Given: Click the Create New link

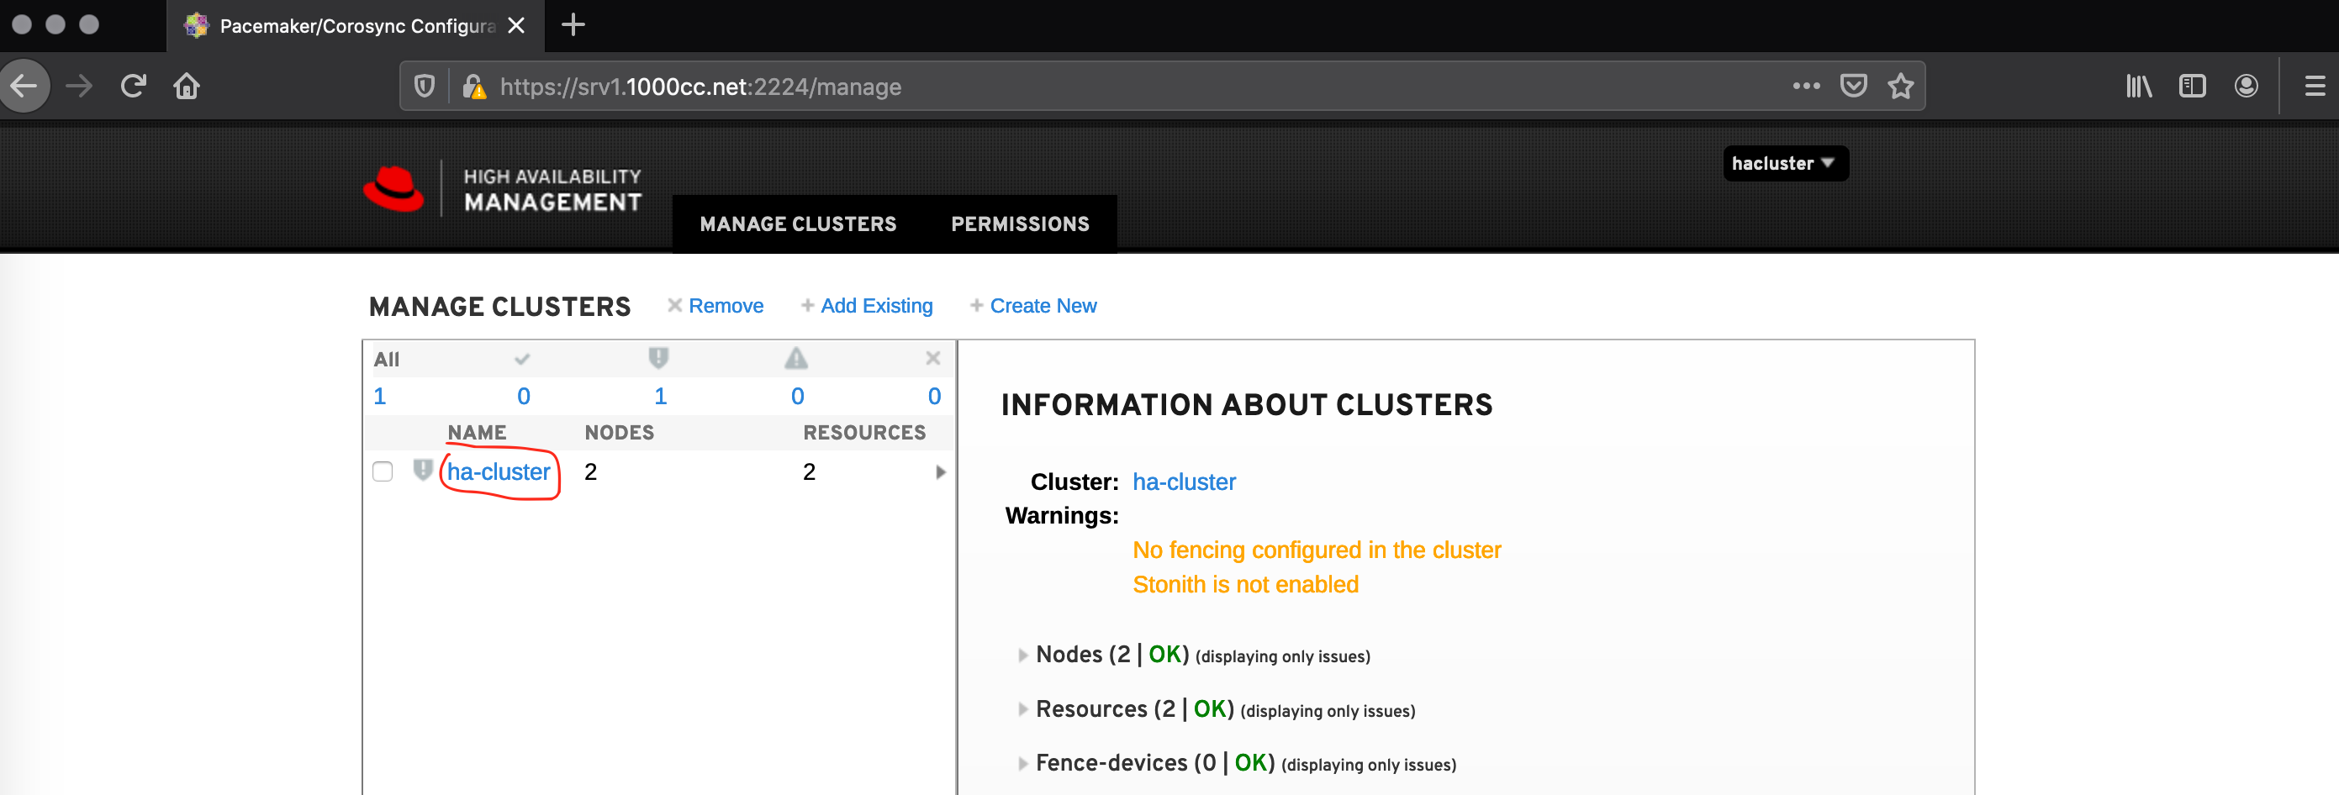Looking at the screenshot, I should tap(1043, 306).
